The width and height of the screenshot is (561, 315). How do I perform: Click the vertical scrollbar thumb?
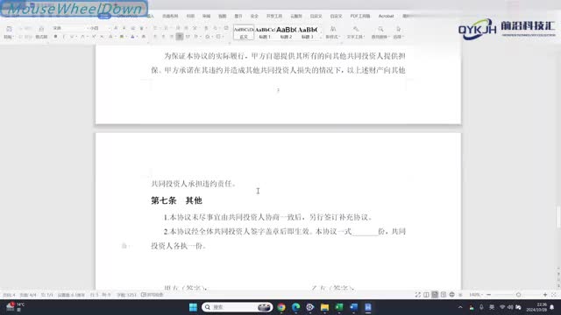click(558, 217)
